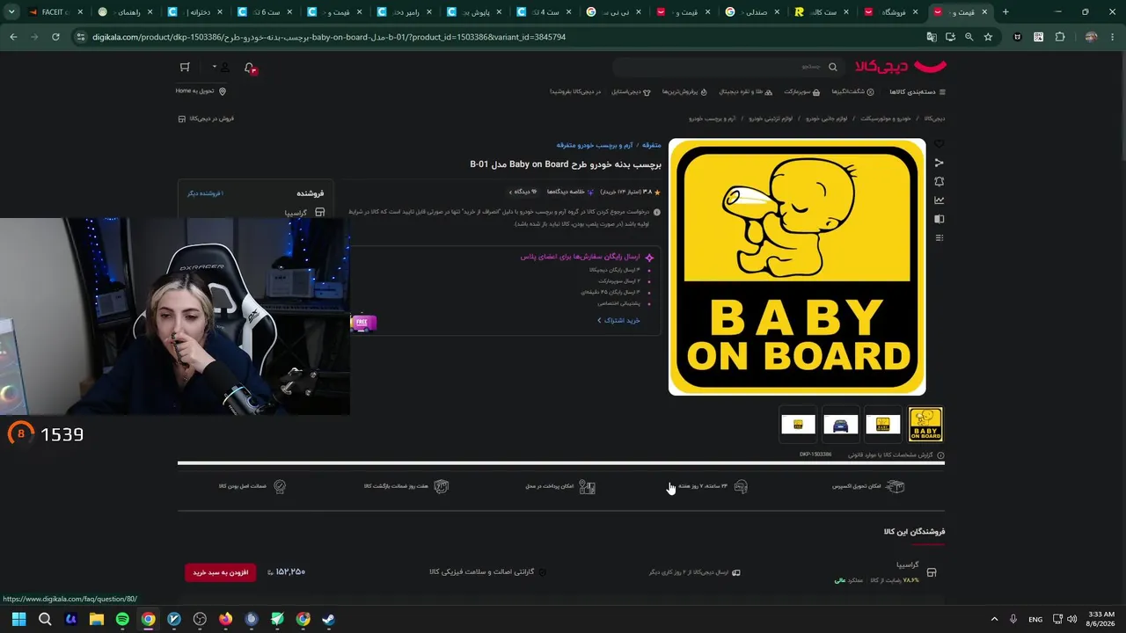Image resolution: width=1126 pixels, height=633 pixels.
Task: Add product to favorites with heart icon
Action: click(939, 144)
